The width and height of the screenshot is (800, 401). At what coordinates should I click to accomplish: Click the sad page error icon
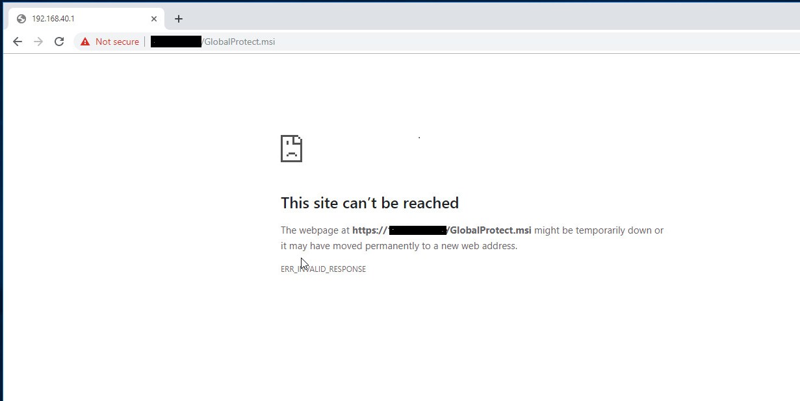click(x=291, y=149)
